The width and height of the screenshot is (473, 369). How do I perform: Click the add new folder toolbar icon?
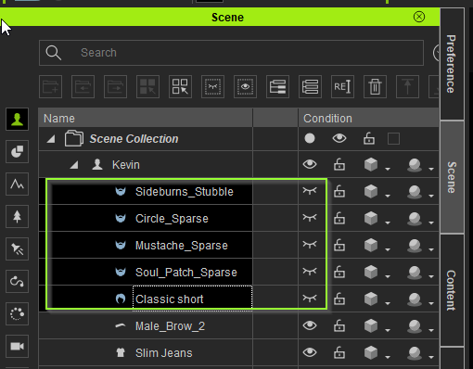pyautogui.click(x=50, y=86)
